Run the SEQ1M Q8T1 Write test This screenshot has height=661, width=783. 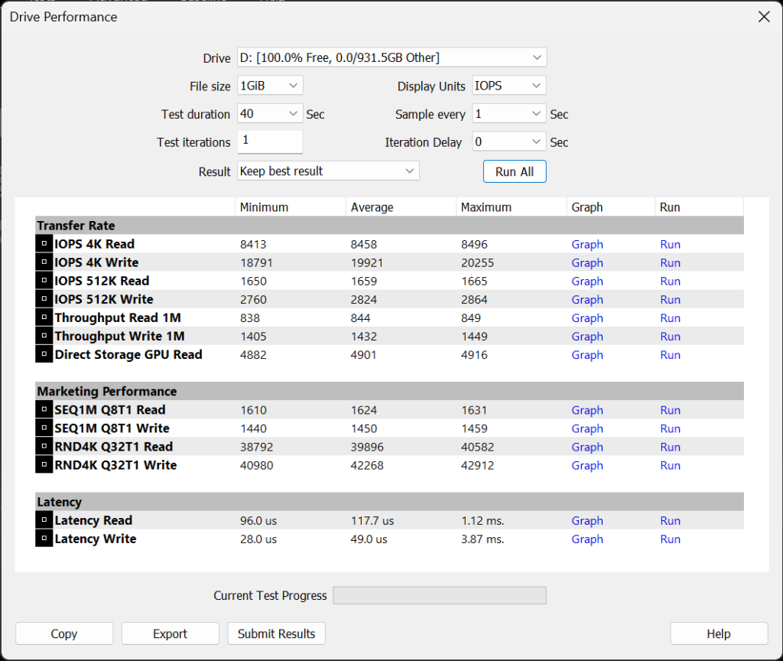click(x=670, y=428)
